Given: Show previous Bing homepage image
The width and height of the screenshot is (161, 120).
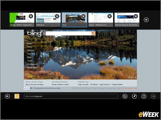Looking at the screenshot, I should (x=129, y=77).
